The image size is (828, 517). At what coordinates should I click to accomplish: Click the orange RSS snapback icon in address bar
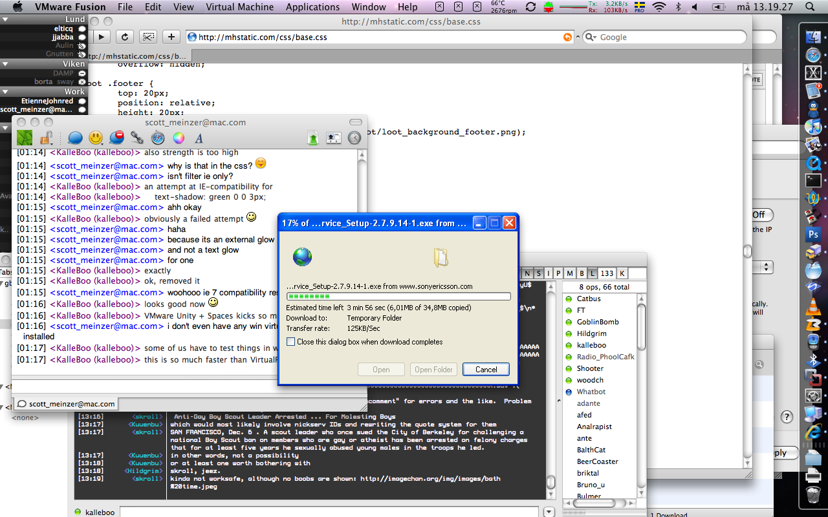point(567,37)
